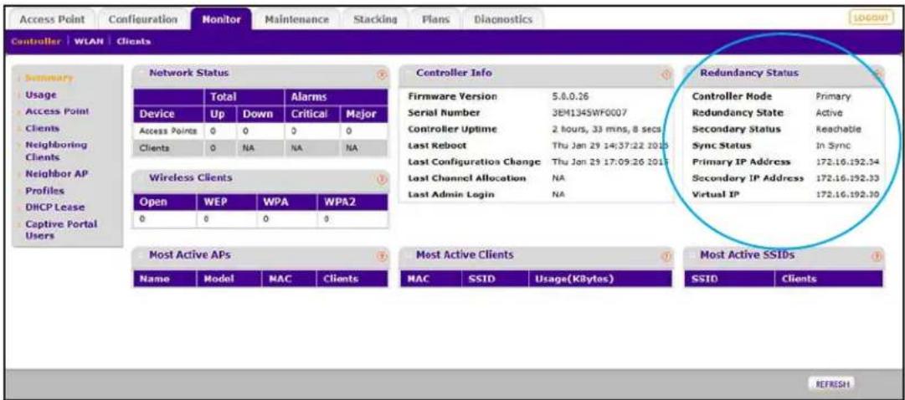Select the Monitor tab
Viewport: 905px width, 400px height.
click(222, 19)
